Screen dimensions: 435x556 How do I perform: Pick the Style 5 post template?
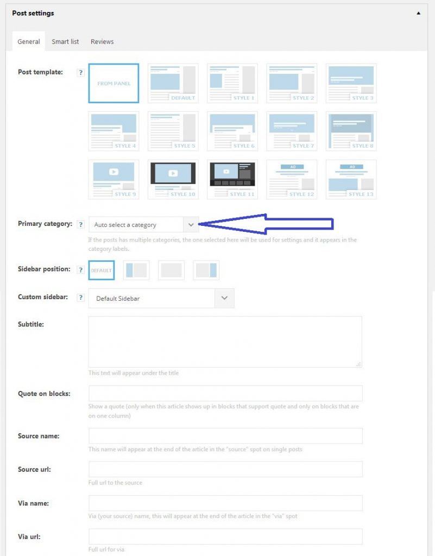[x=173, y=131]
